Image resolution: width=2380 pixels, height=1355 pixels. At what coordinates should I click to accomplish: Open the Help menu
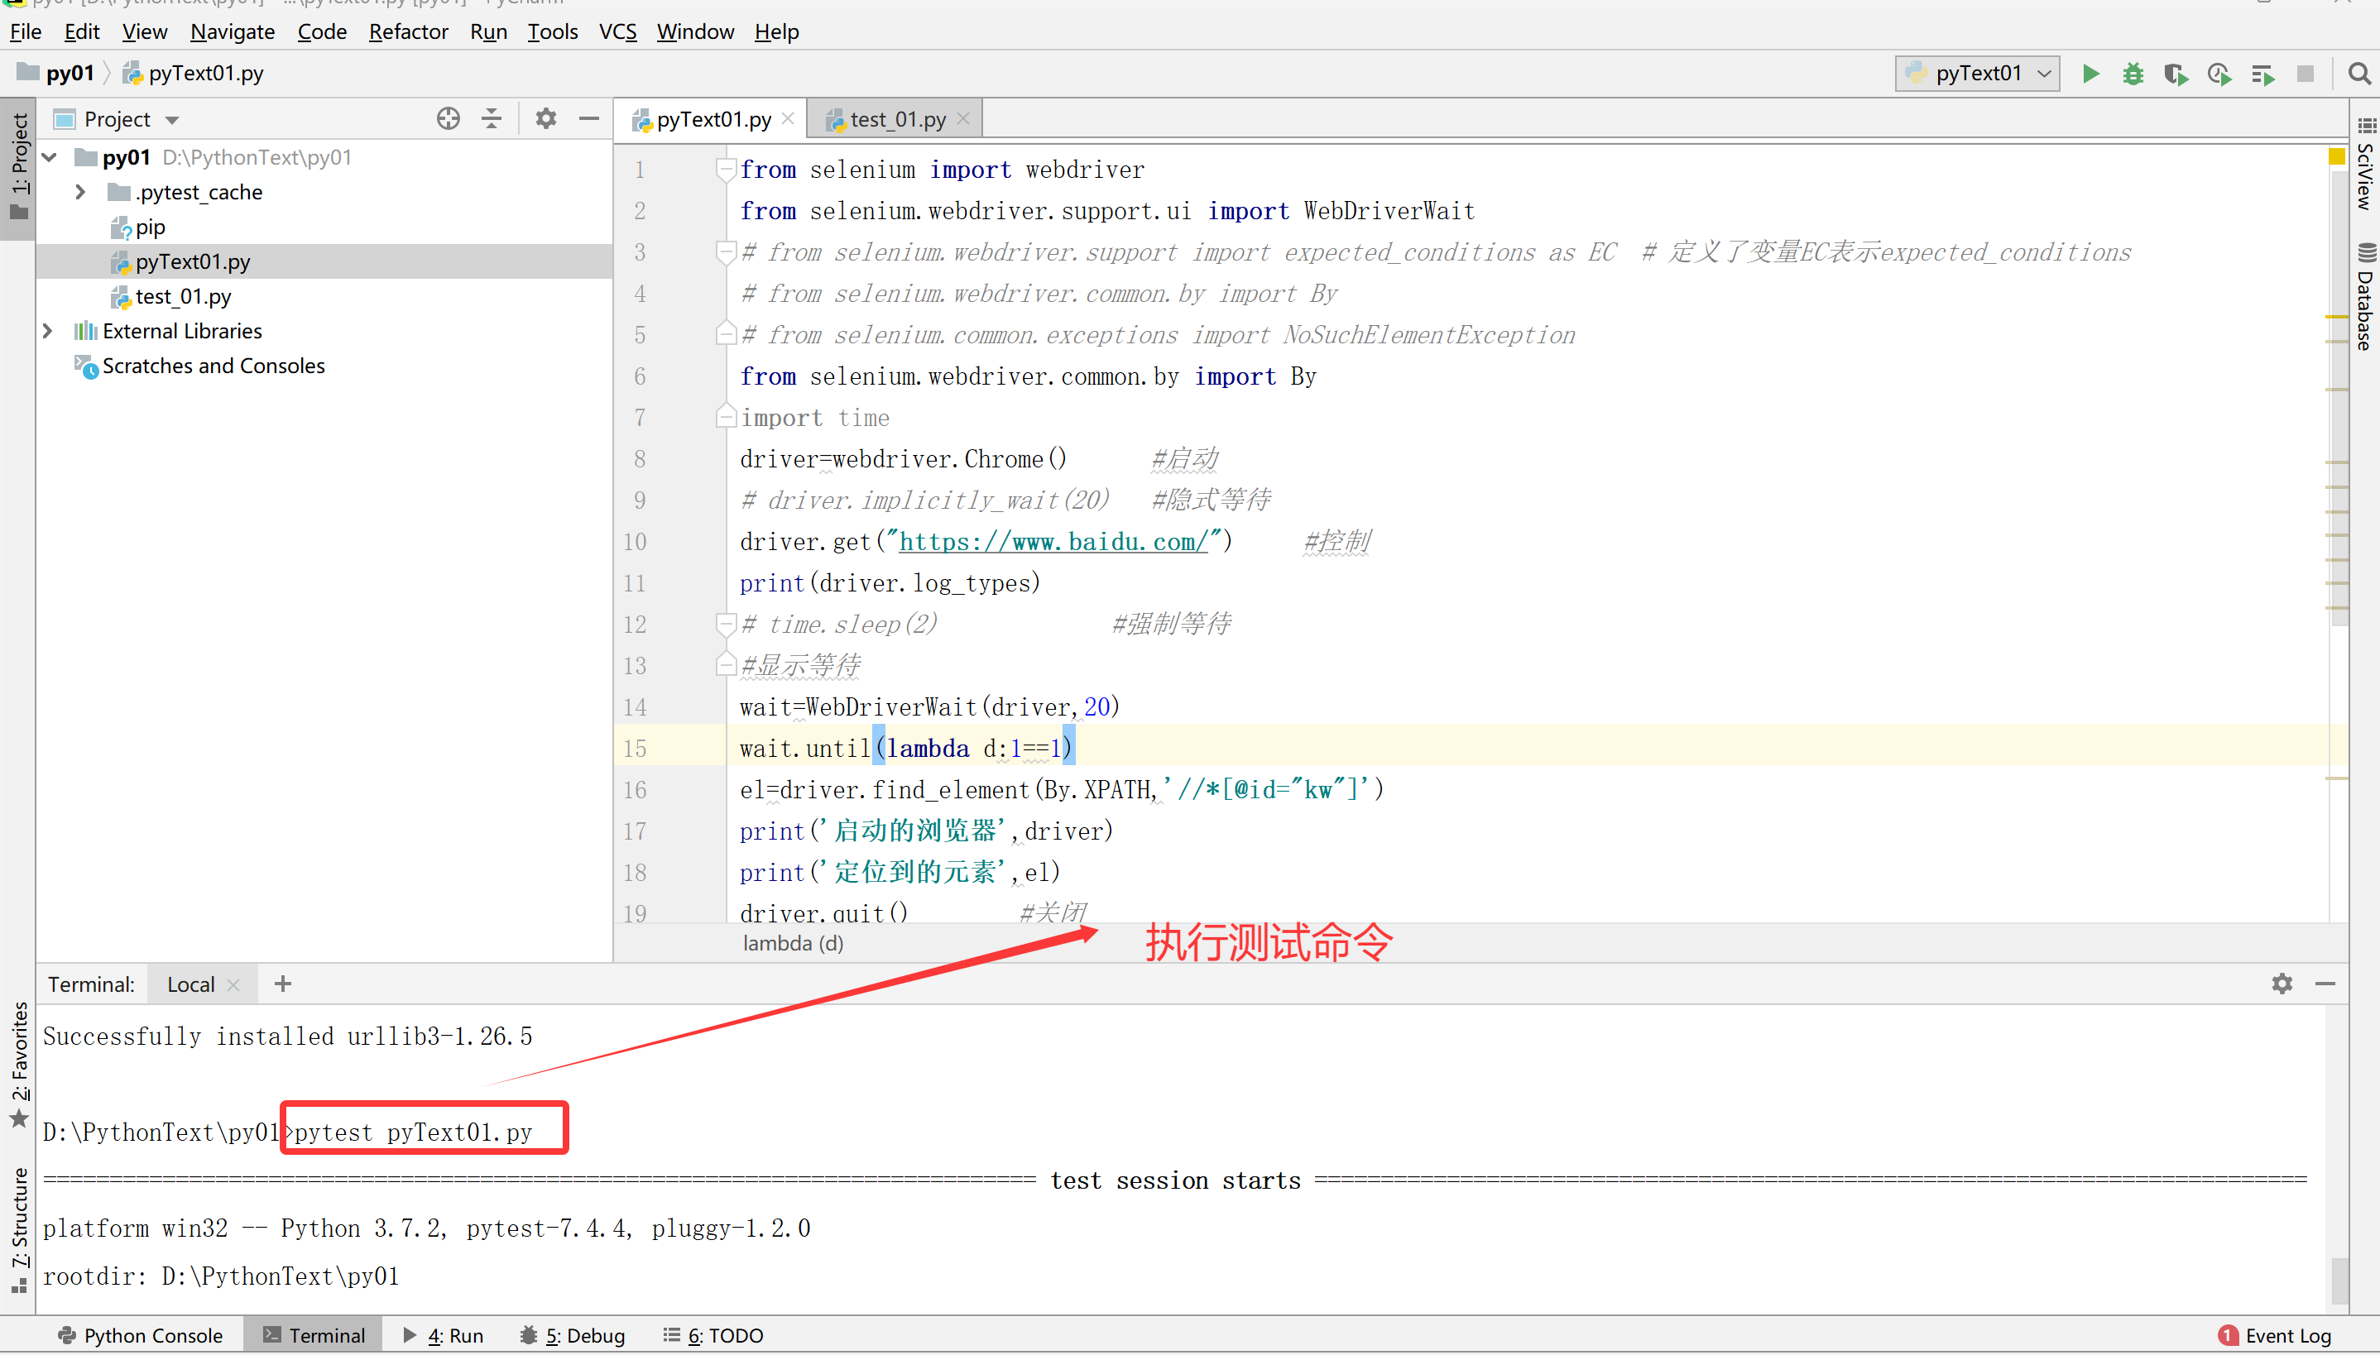tap(776, 31)
